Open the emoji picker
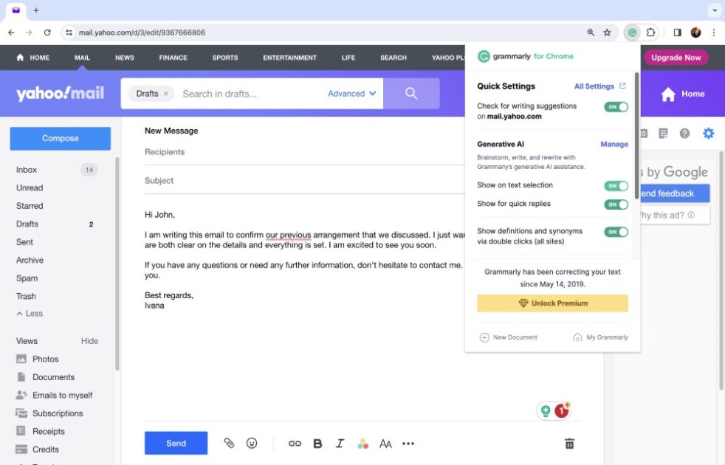The image size is (725, 465). pos(251,443)
